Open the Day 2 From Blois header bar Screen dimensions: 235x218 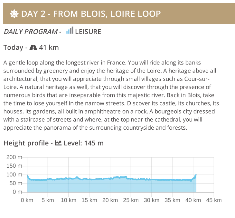tap(119, 14)
